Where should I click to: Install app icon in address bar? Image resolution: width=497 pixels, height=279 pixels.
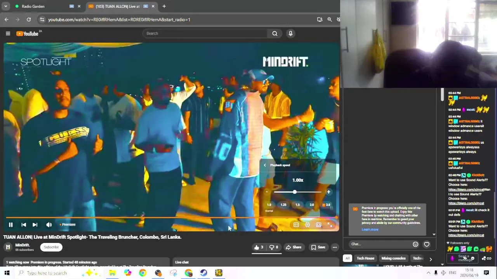pos(320,19)
